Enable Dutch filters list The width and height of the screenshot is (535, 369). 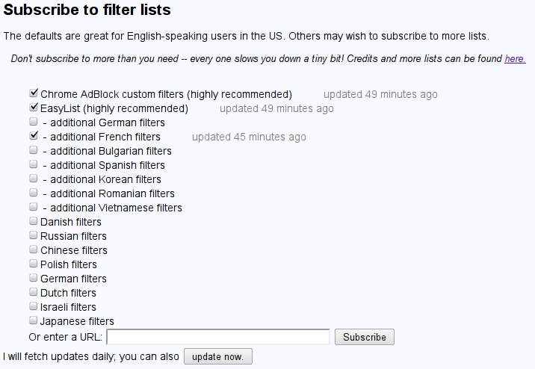(x=34, y=293)
